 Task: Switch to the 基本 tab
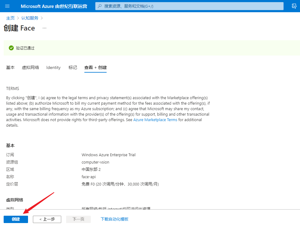[10, 67]
